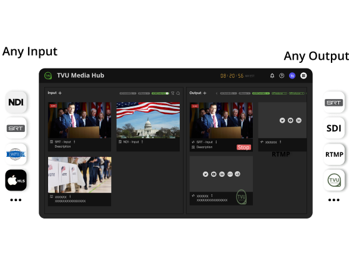Image resolution: width=349 pixels, height=259 pixels.
Task: Select the SMPTE icon under Any Input
Action: pos(16,154)
